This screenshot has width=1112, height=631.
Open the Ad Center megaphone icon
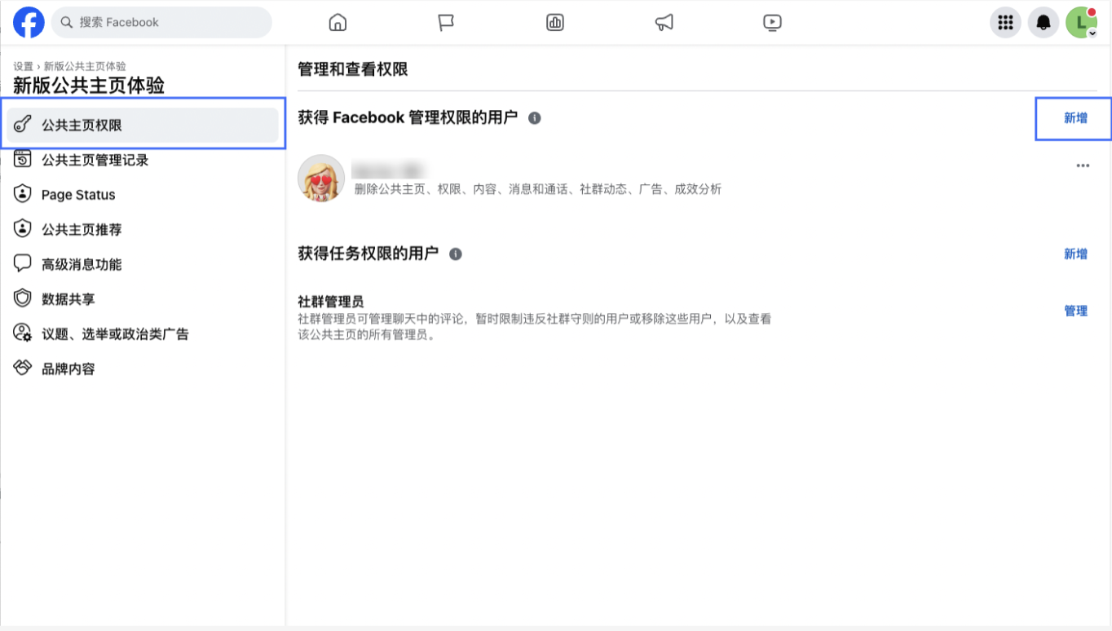pos(664,23)
